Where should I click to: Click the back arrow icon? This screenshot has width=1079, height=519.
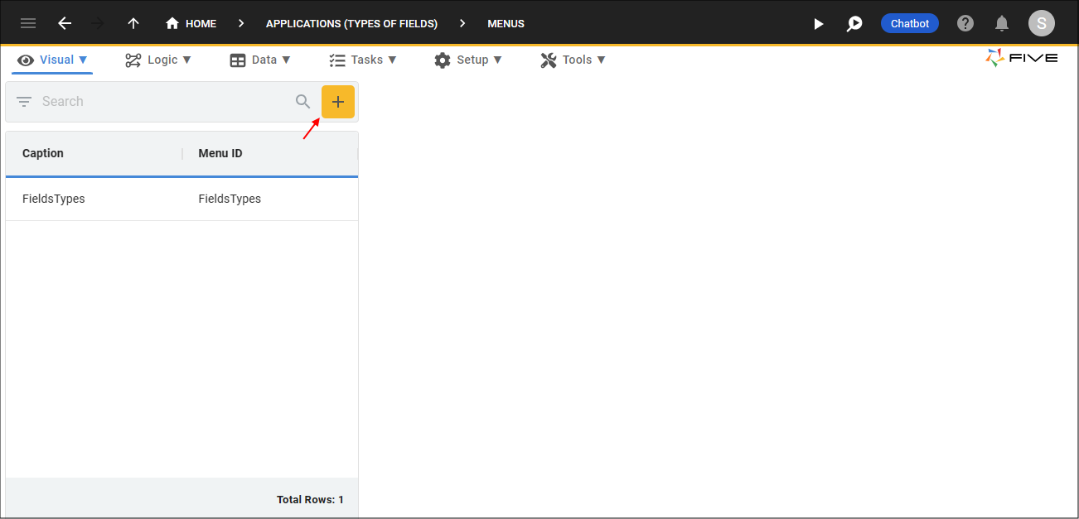(65, 23)
